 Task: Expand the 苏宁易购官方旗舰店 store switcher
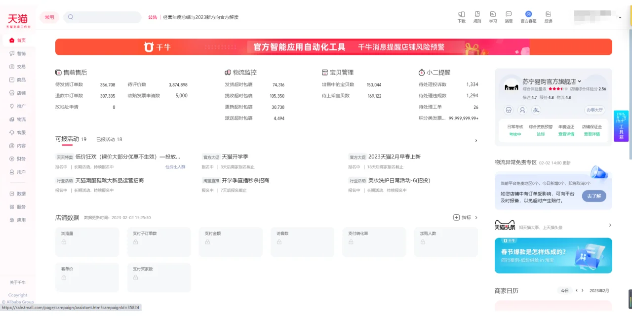pos(580,81)
